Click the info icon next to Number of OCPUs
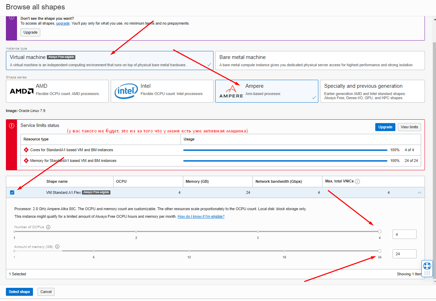This screenshot has width=436, height=301. (x=48, y=227)
